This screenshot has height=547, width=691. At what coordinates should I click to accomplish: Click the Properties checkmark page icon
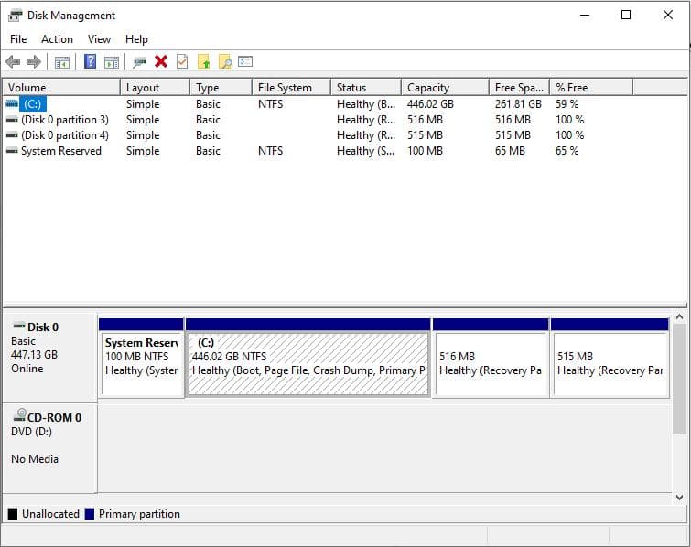coord(182,61)
